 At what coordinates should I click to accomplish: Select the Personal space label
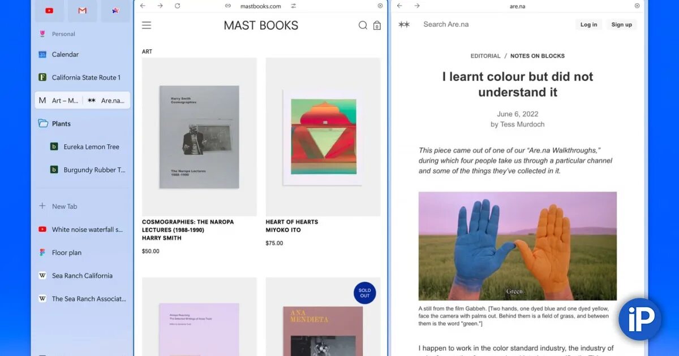63,34
